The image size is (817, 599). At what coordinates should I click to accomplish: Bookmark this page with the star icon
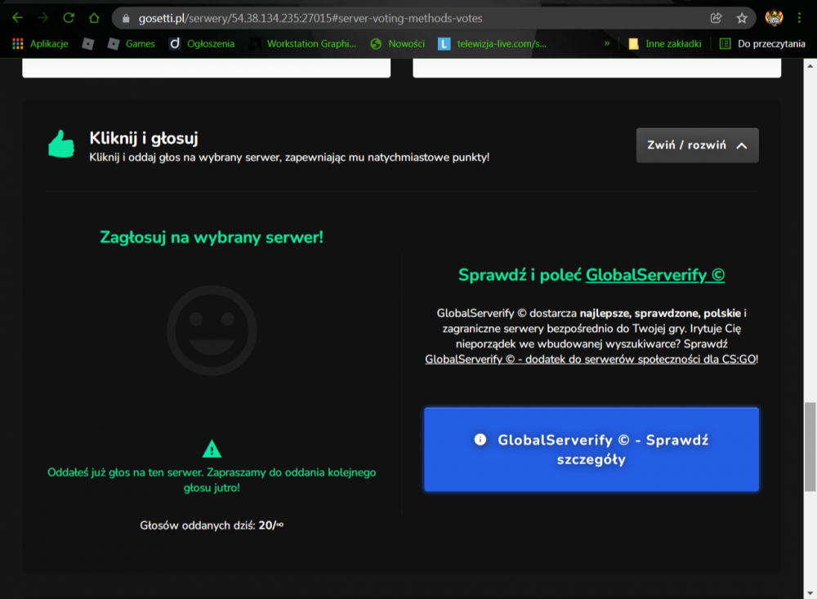[742, 18]
